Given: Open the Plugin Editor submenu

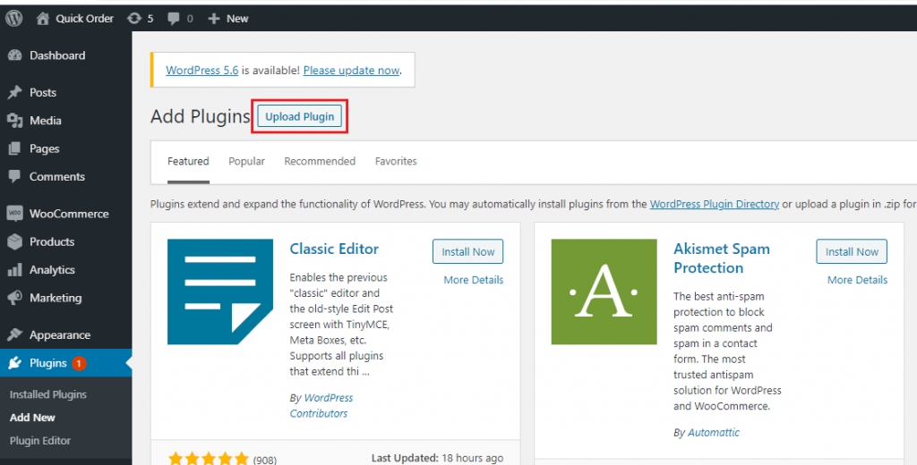Looking at the screenshot, I should [x=39, y=441].
